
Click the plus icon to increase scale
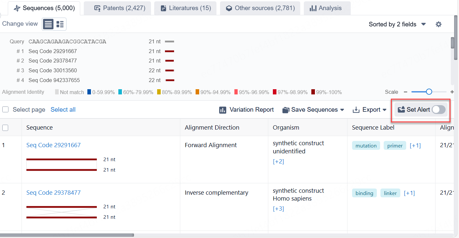[452, 92]
